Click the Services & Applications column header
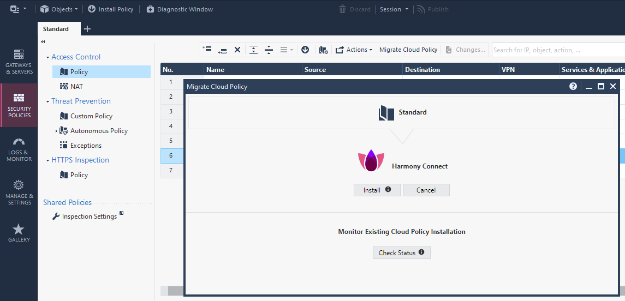Viewport: 625px width, 301px height. pyautogui.click(x=592, y=69)
